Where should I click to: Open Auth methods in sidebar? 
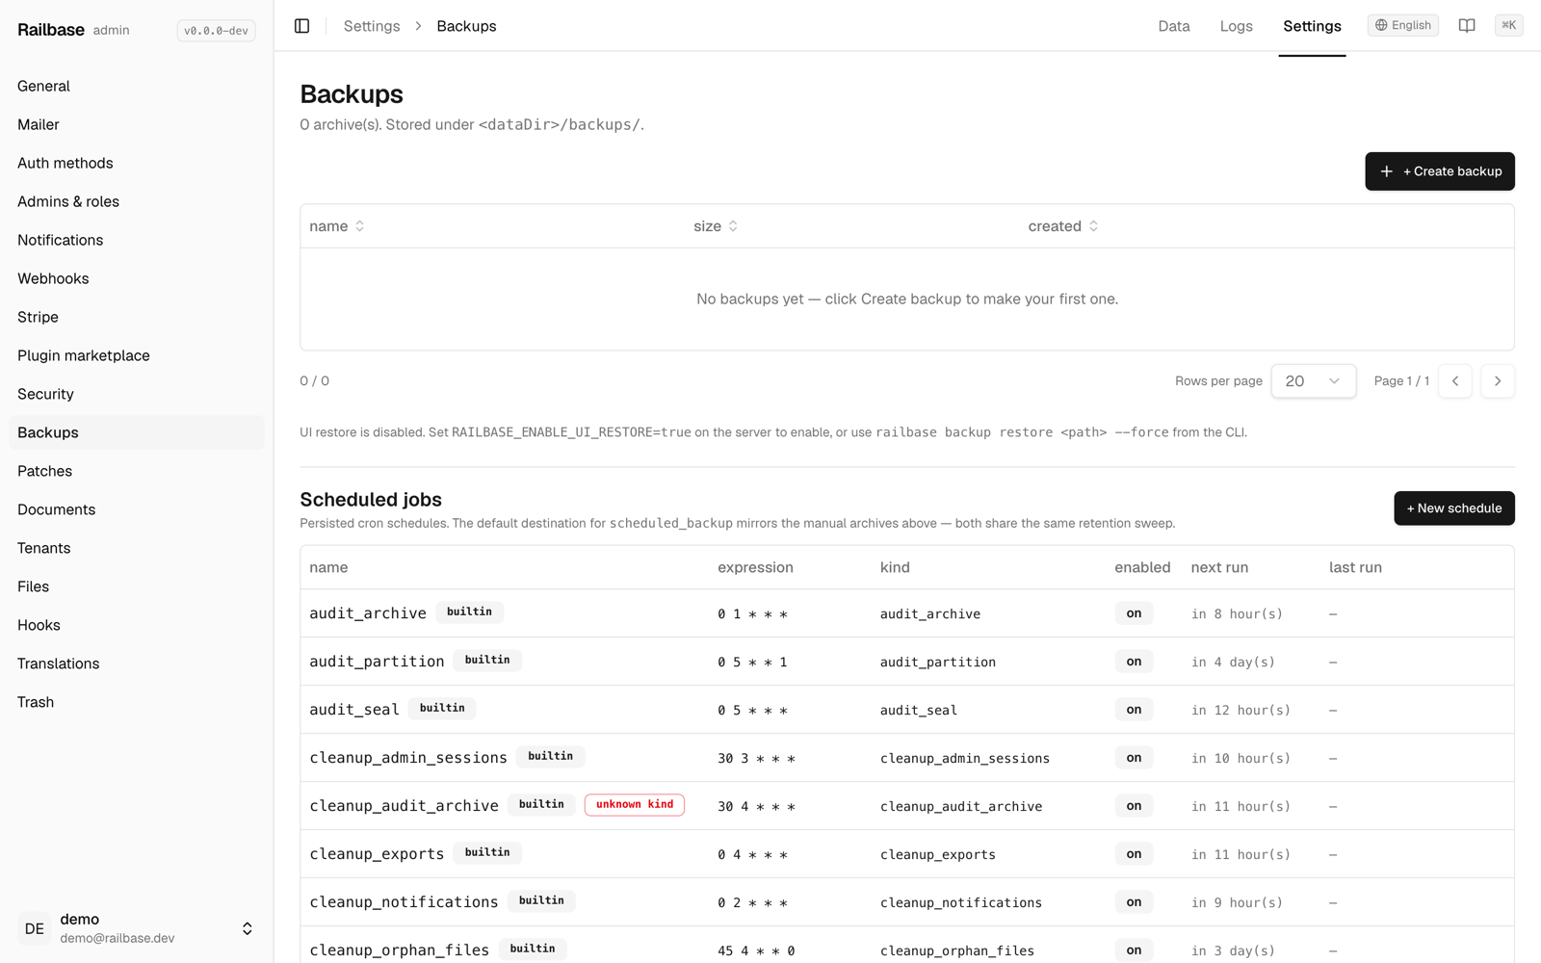[x=137, y=163]
